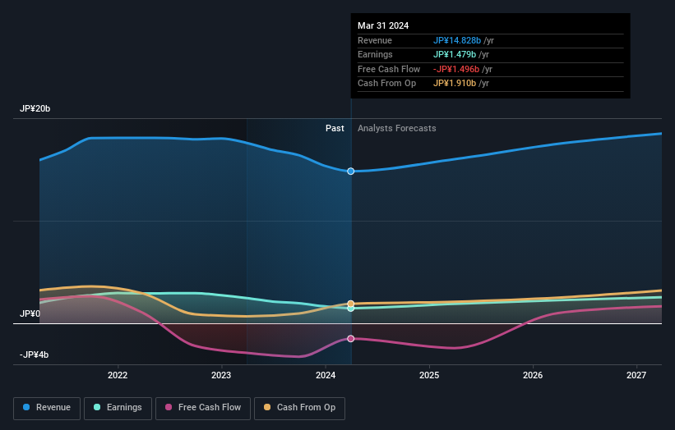The width and height of the screenshot is (675, 430).
Task: Click the JP¥1.479b earnings value
Action: (455, 54)
